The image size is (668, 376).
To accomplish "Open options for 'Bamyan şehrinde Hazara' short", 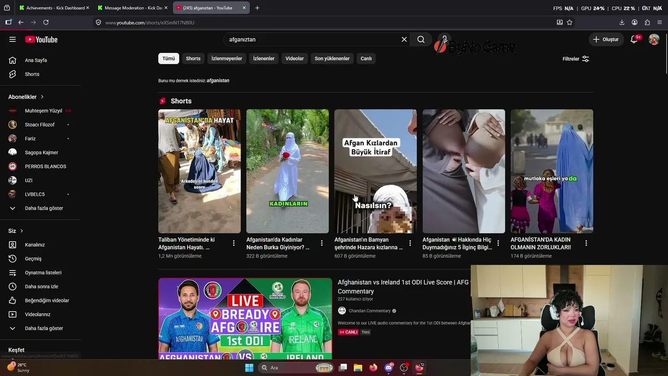I will click(410, 243).
